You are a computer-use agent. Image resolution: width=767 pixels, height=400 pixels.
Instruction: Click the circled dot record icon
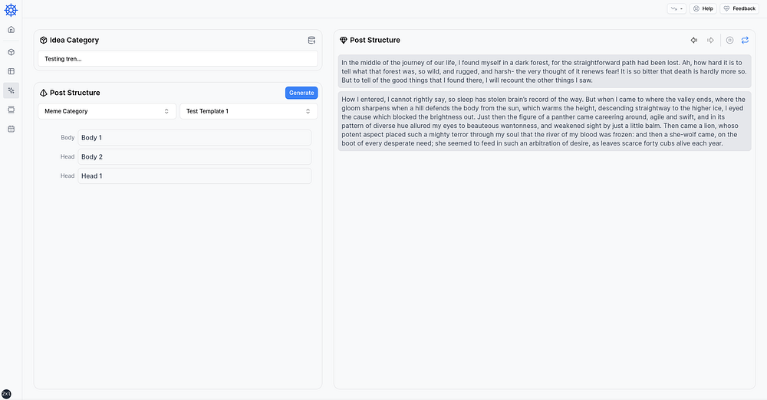pos(729,40)
